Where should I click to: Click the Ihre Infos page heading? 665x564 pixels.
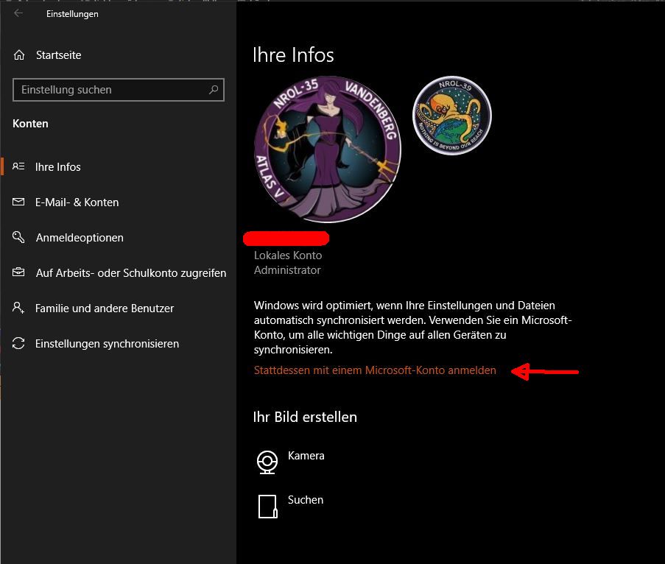click(293, 55)
